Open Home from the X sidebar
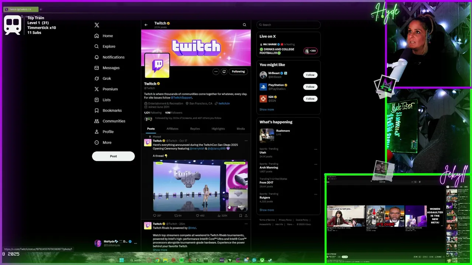This screenshot has width=472, height=265. point(104,36)
